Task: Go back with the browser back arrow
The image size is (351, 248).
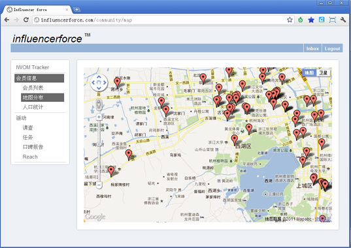Action: click(7, 20)
